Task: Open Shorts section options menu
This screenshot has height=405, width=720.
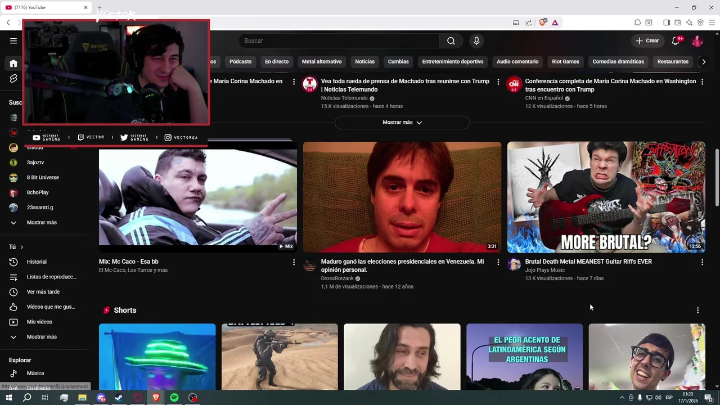Action: click(697, 310)
